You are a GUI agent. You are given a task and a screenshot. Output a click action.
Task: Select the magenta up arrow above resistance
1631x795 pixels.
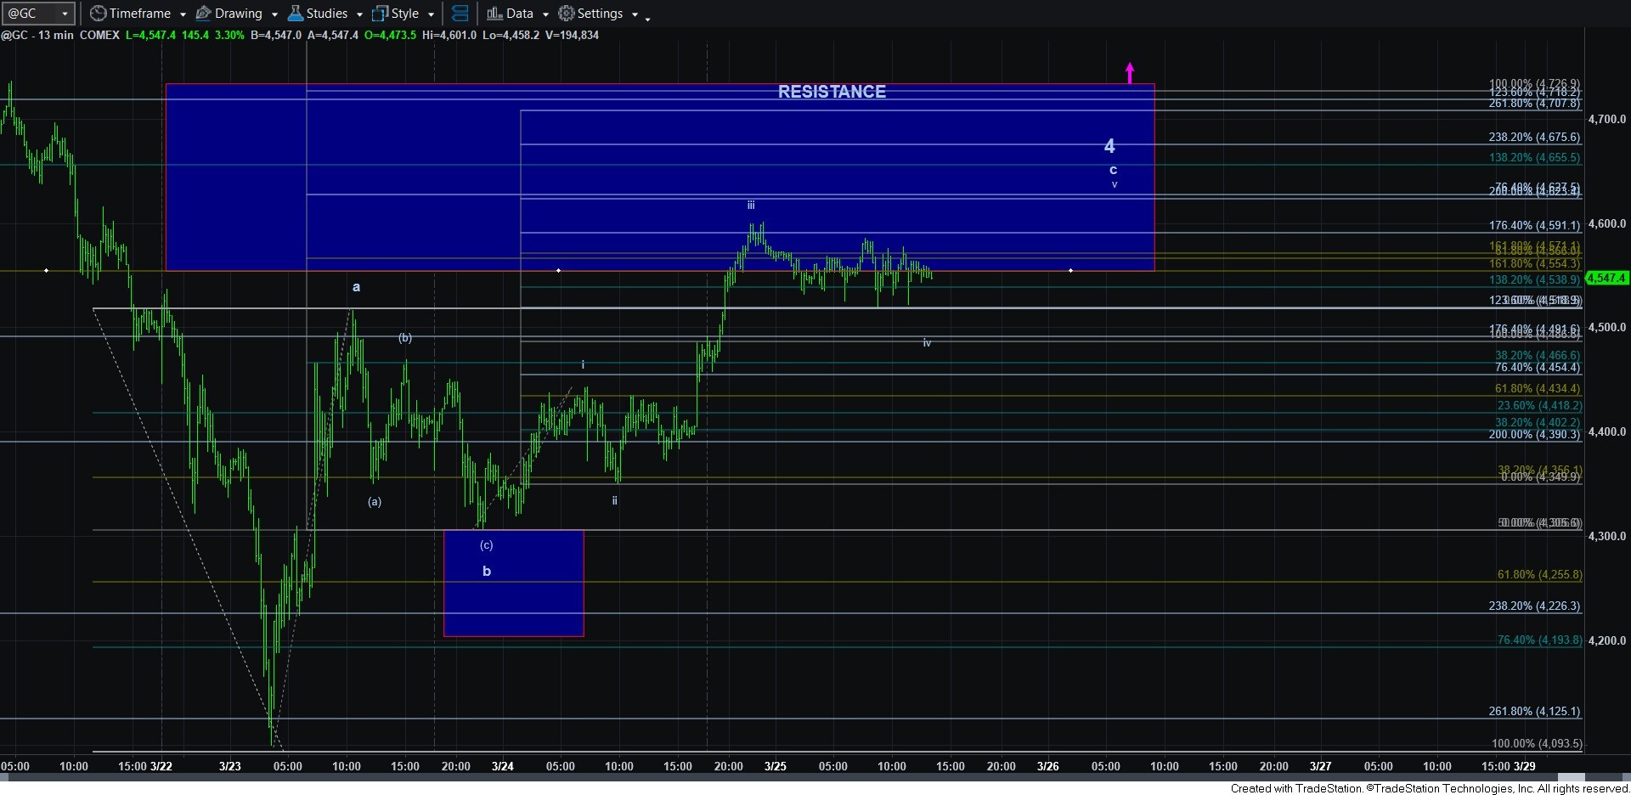1130,73
